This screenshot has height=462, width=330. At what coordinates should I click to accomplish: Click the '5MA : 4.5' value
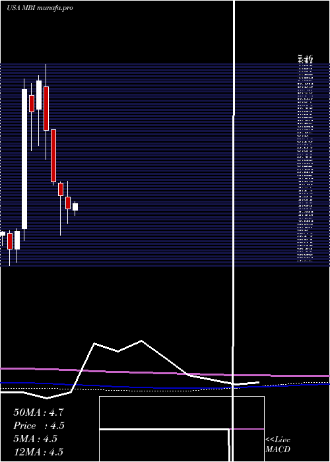(35, 439)
